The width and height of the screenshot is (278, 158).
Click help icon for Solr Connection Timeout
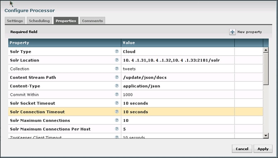coord(117,112)
